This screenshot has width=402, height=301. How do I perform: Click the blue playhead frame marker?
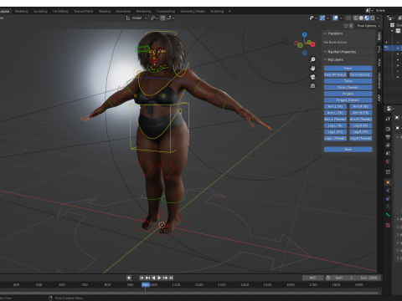[x=146, y=285]
